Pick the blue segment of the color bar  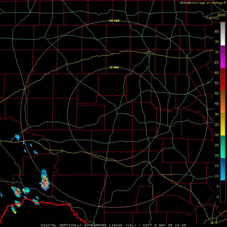click(223, 169)
